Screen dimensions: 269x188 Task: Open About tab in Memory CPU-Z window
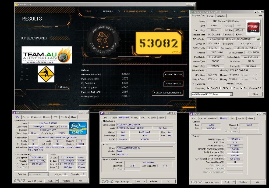[x=250, y=118]
